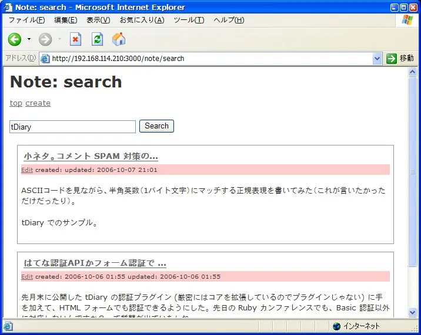Click the Windows flag logo
Image resolution: width=421 pixels, height=335 pixels.
pyautogui.click(x=407, y=20)
